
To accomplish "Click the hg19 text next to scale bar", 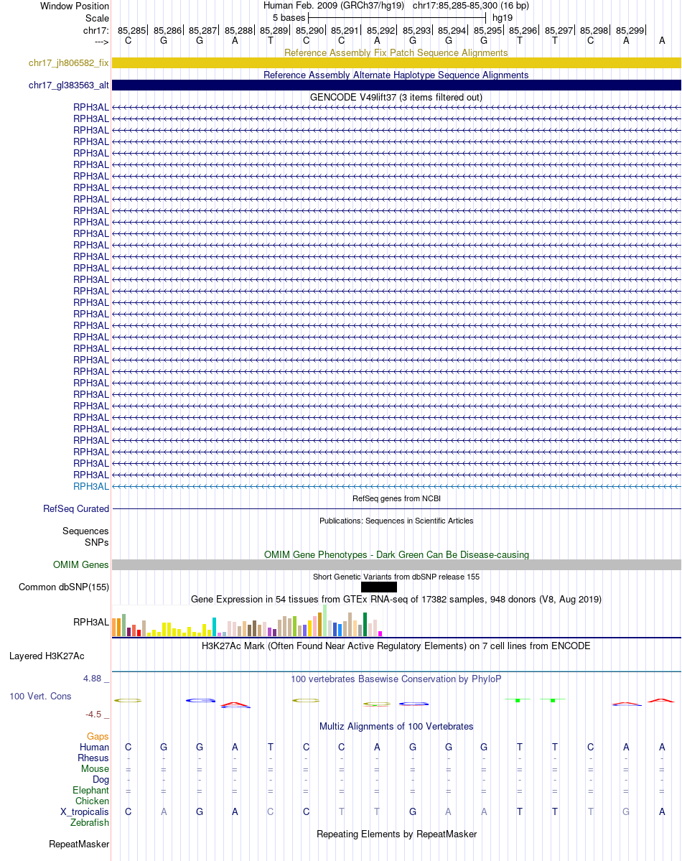I will pos(503,17).
